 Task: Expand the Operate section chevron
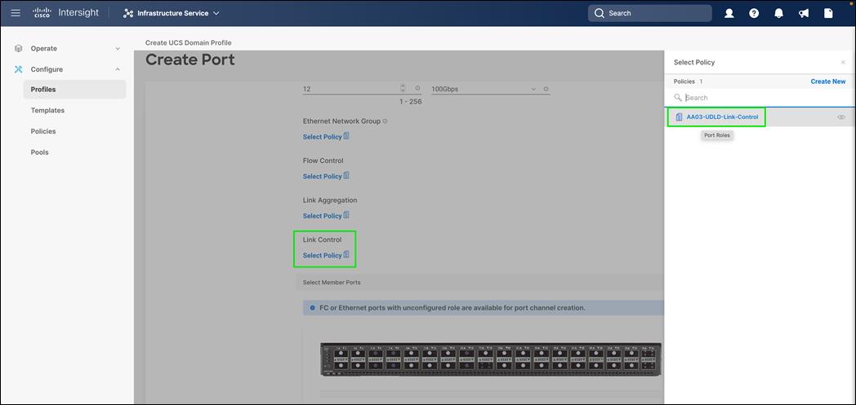118,48
